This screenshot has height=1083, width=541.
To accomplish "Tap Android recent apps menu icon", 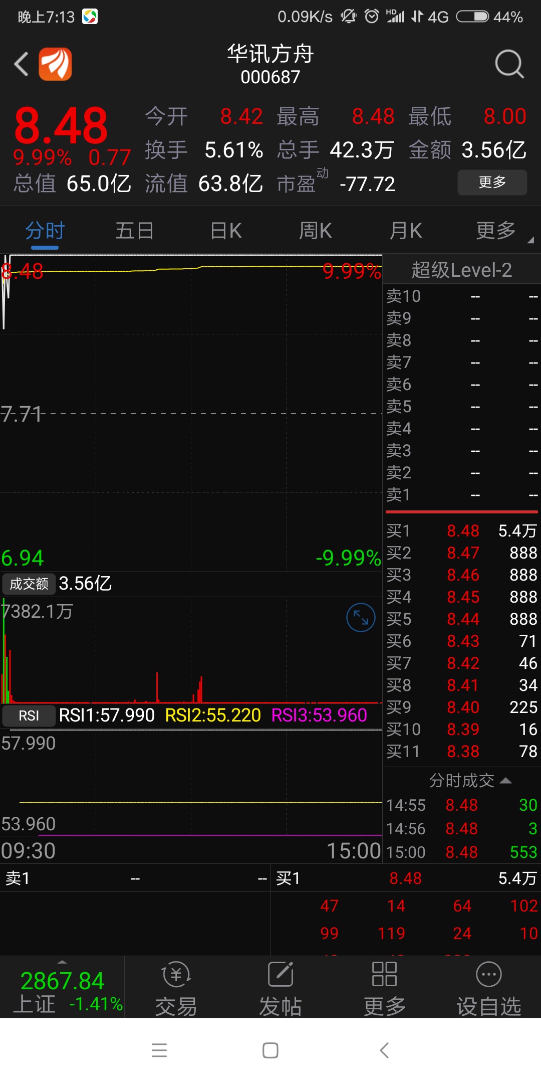I will pyautogui.click(x=159, y=1050).
